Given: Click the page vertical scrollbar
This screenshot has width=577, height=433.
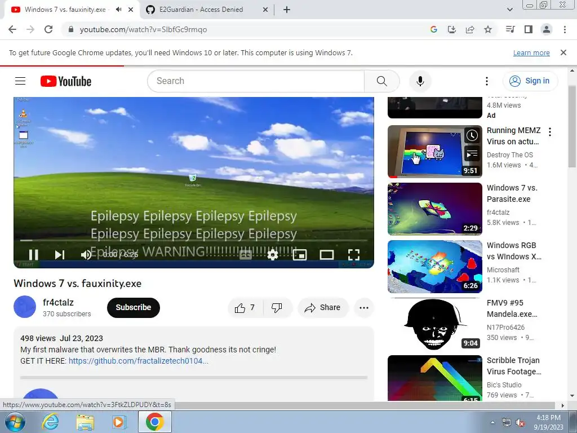Looking at the screenshot, I should [572, 126].
